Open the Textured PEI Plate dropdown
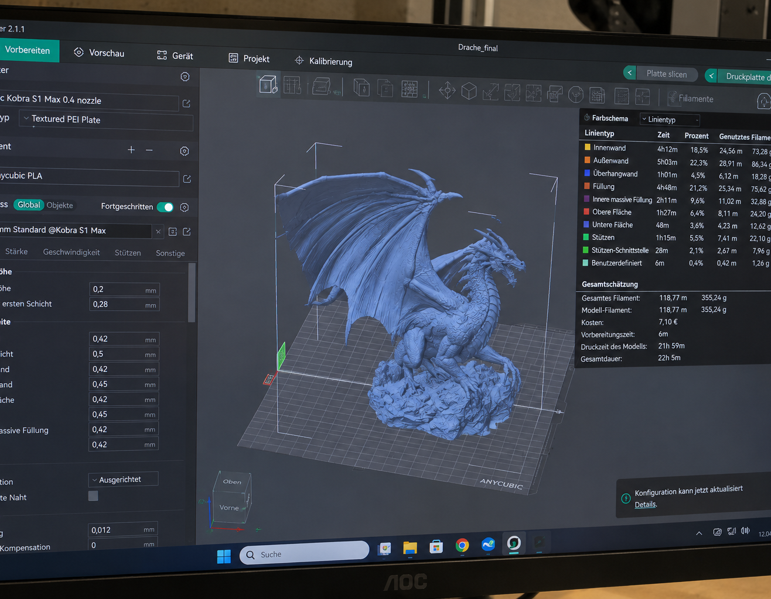Image resolution: width=771 pixels, height=599 pixels. click(106, 120)
